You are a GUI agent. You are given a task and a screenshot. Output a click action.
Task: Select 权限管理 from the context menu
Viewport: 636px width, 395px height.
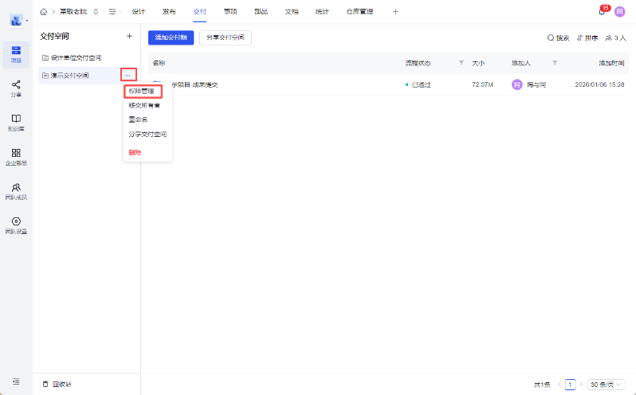click(x=143, y=92)
